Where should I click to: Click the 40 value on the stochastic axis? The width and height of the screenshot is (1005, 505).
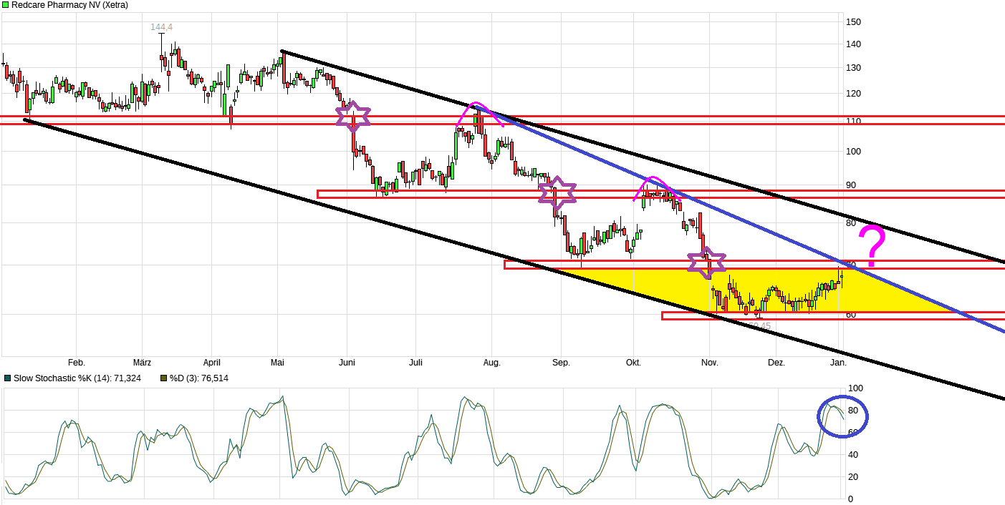(853, 455)
